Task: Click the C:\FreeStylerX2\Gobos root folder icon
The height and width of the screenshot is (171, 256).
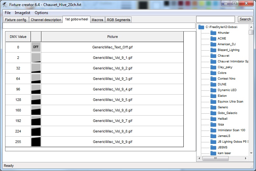Action: (x=201, y=27)
